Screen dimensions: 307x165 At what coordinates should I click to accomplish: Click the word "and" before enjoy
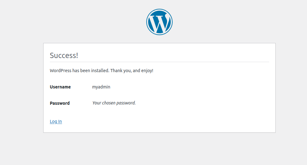click(136, 71)
